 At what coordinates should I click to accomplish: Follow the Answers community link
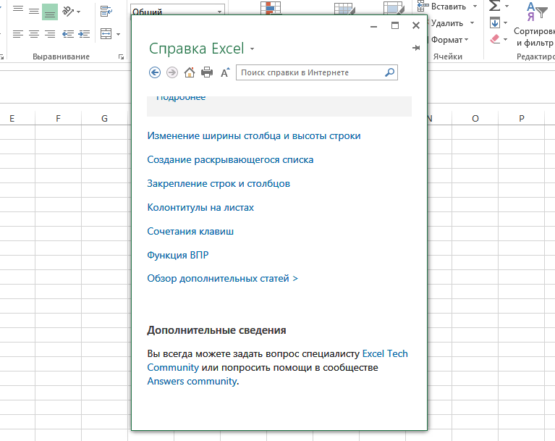(x=192, y=381)
